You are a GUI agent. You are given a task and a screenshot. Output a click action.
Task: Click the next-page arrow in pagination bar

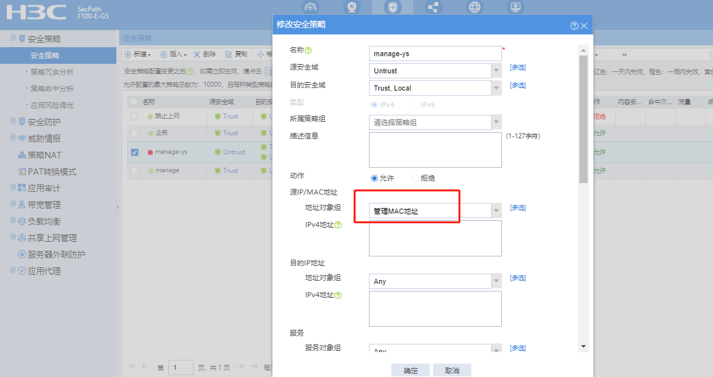(240, 366)
